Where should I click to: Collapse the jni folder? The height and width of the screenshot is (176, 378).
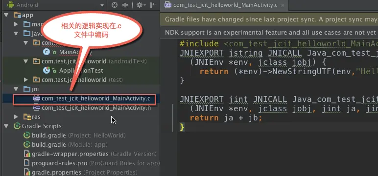point(16,89)
